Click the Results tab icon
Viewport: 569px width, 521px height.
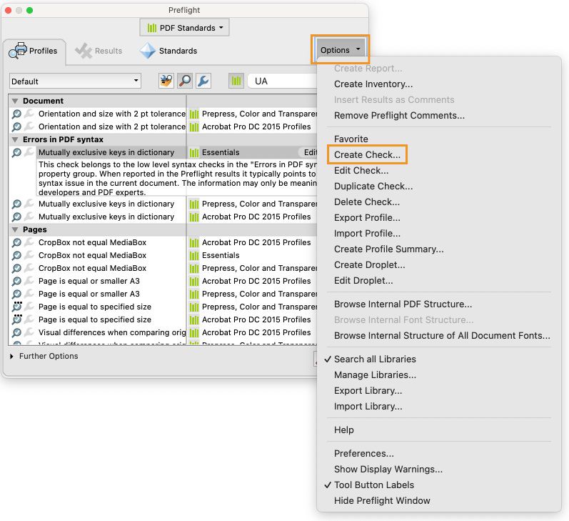[x=83, y=51]
